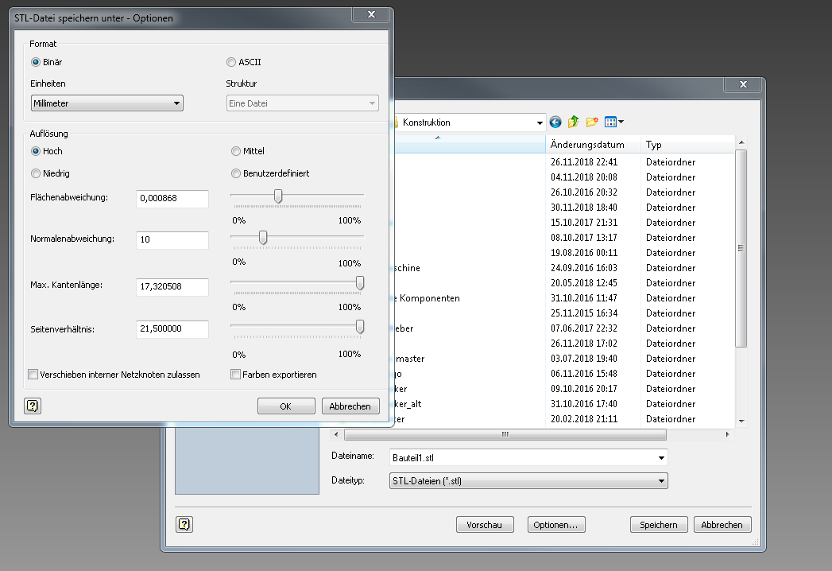Select the Komponenten folder row
The image size is (832, 571).
pyautogui.click(x=564, y=298)
